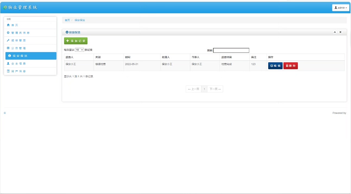Focus the 搜索 input field
This screenshot has height=194, width=351.
[x=231, y=50]
